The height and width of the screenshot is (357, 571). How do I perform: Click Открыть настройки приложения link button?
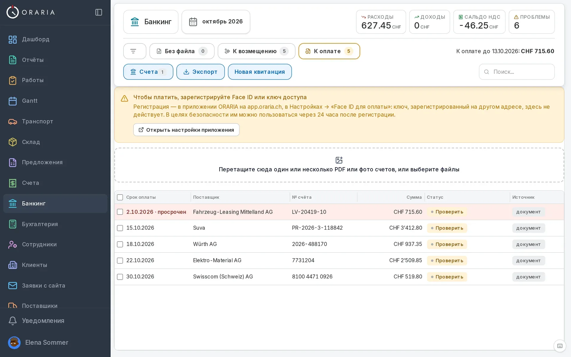click(x=186, y=130)
